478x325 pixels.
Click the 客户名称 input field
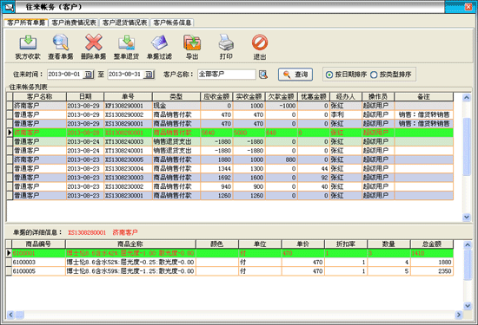tap(227, 75)
